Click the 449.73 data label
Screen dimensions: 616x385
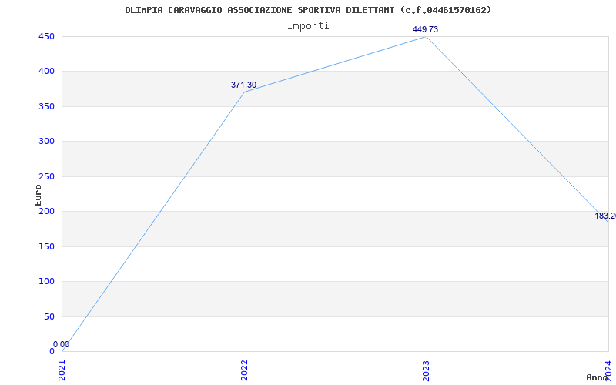tap(425, 29)
